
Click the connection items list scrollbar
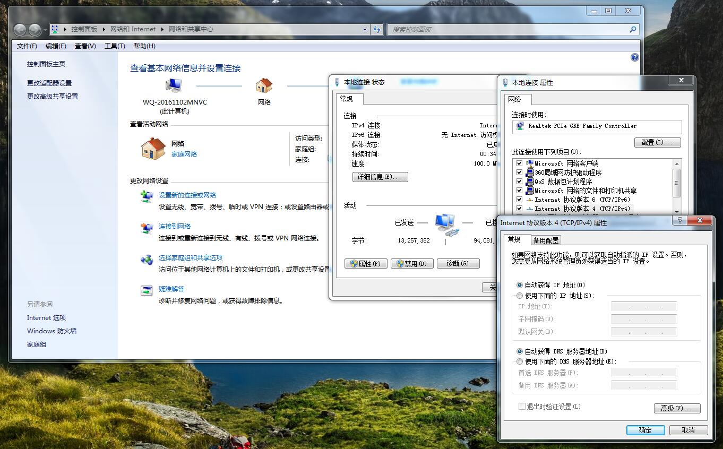676,183
